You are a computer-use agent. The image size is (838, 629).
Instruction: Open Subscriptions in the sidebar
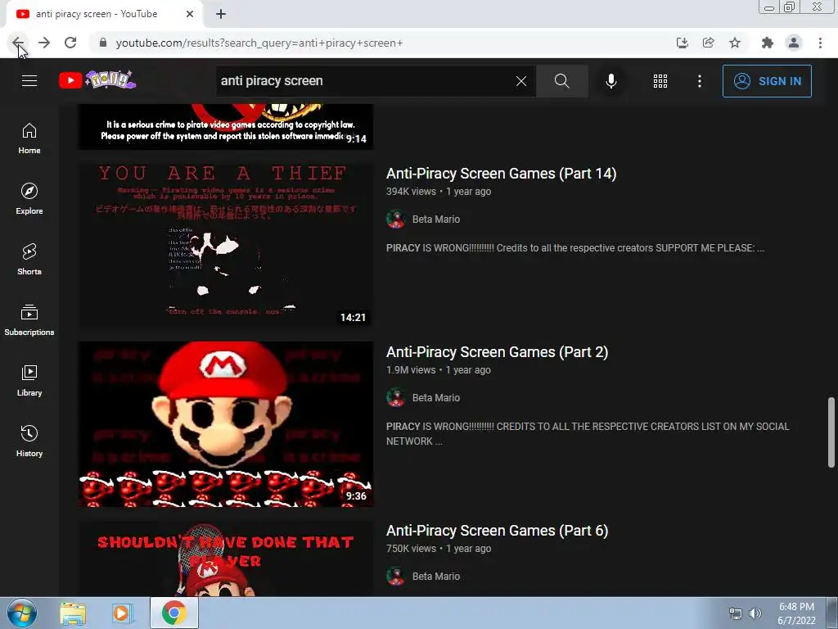tap(29, 320)
